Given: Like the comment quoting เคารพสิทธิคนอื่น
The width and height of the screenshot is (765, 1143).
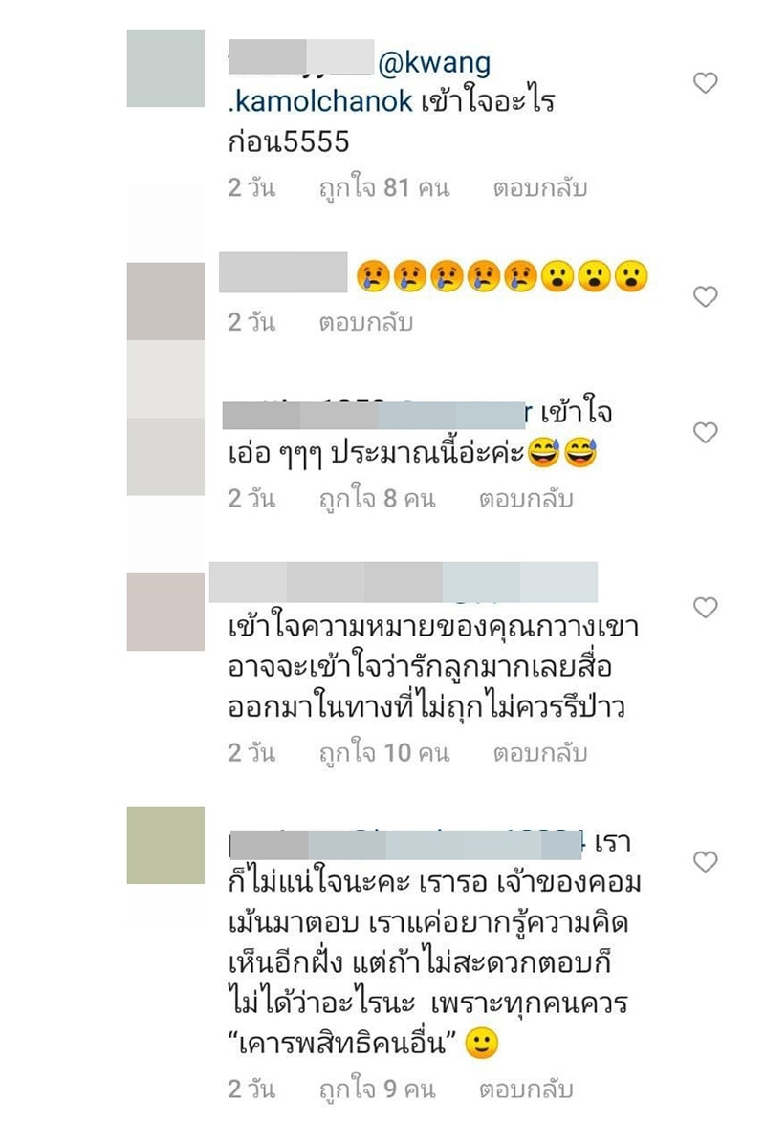Looking at the screenshot, I should [705, 862].
